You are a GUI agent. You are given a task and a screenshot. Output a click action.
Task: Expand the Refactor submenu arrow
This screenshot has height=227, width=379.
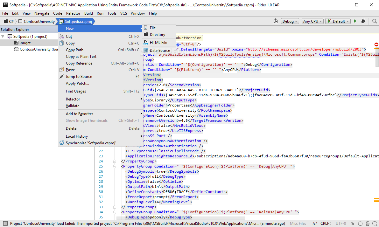point(141,99)
